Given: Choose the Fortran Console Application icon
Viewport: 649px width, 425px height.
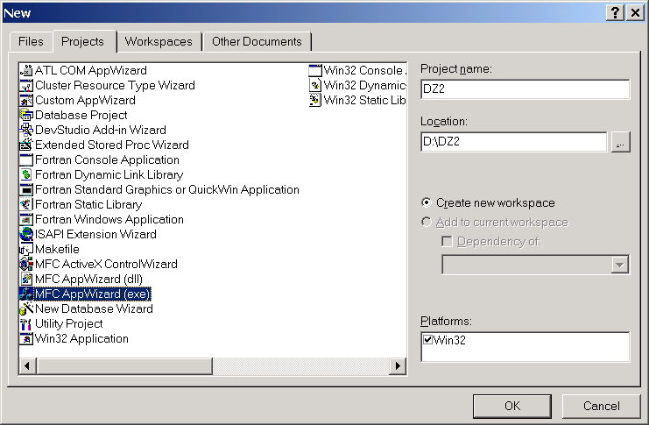Looking at the screenshot, I should click(x=26, y=159).
